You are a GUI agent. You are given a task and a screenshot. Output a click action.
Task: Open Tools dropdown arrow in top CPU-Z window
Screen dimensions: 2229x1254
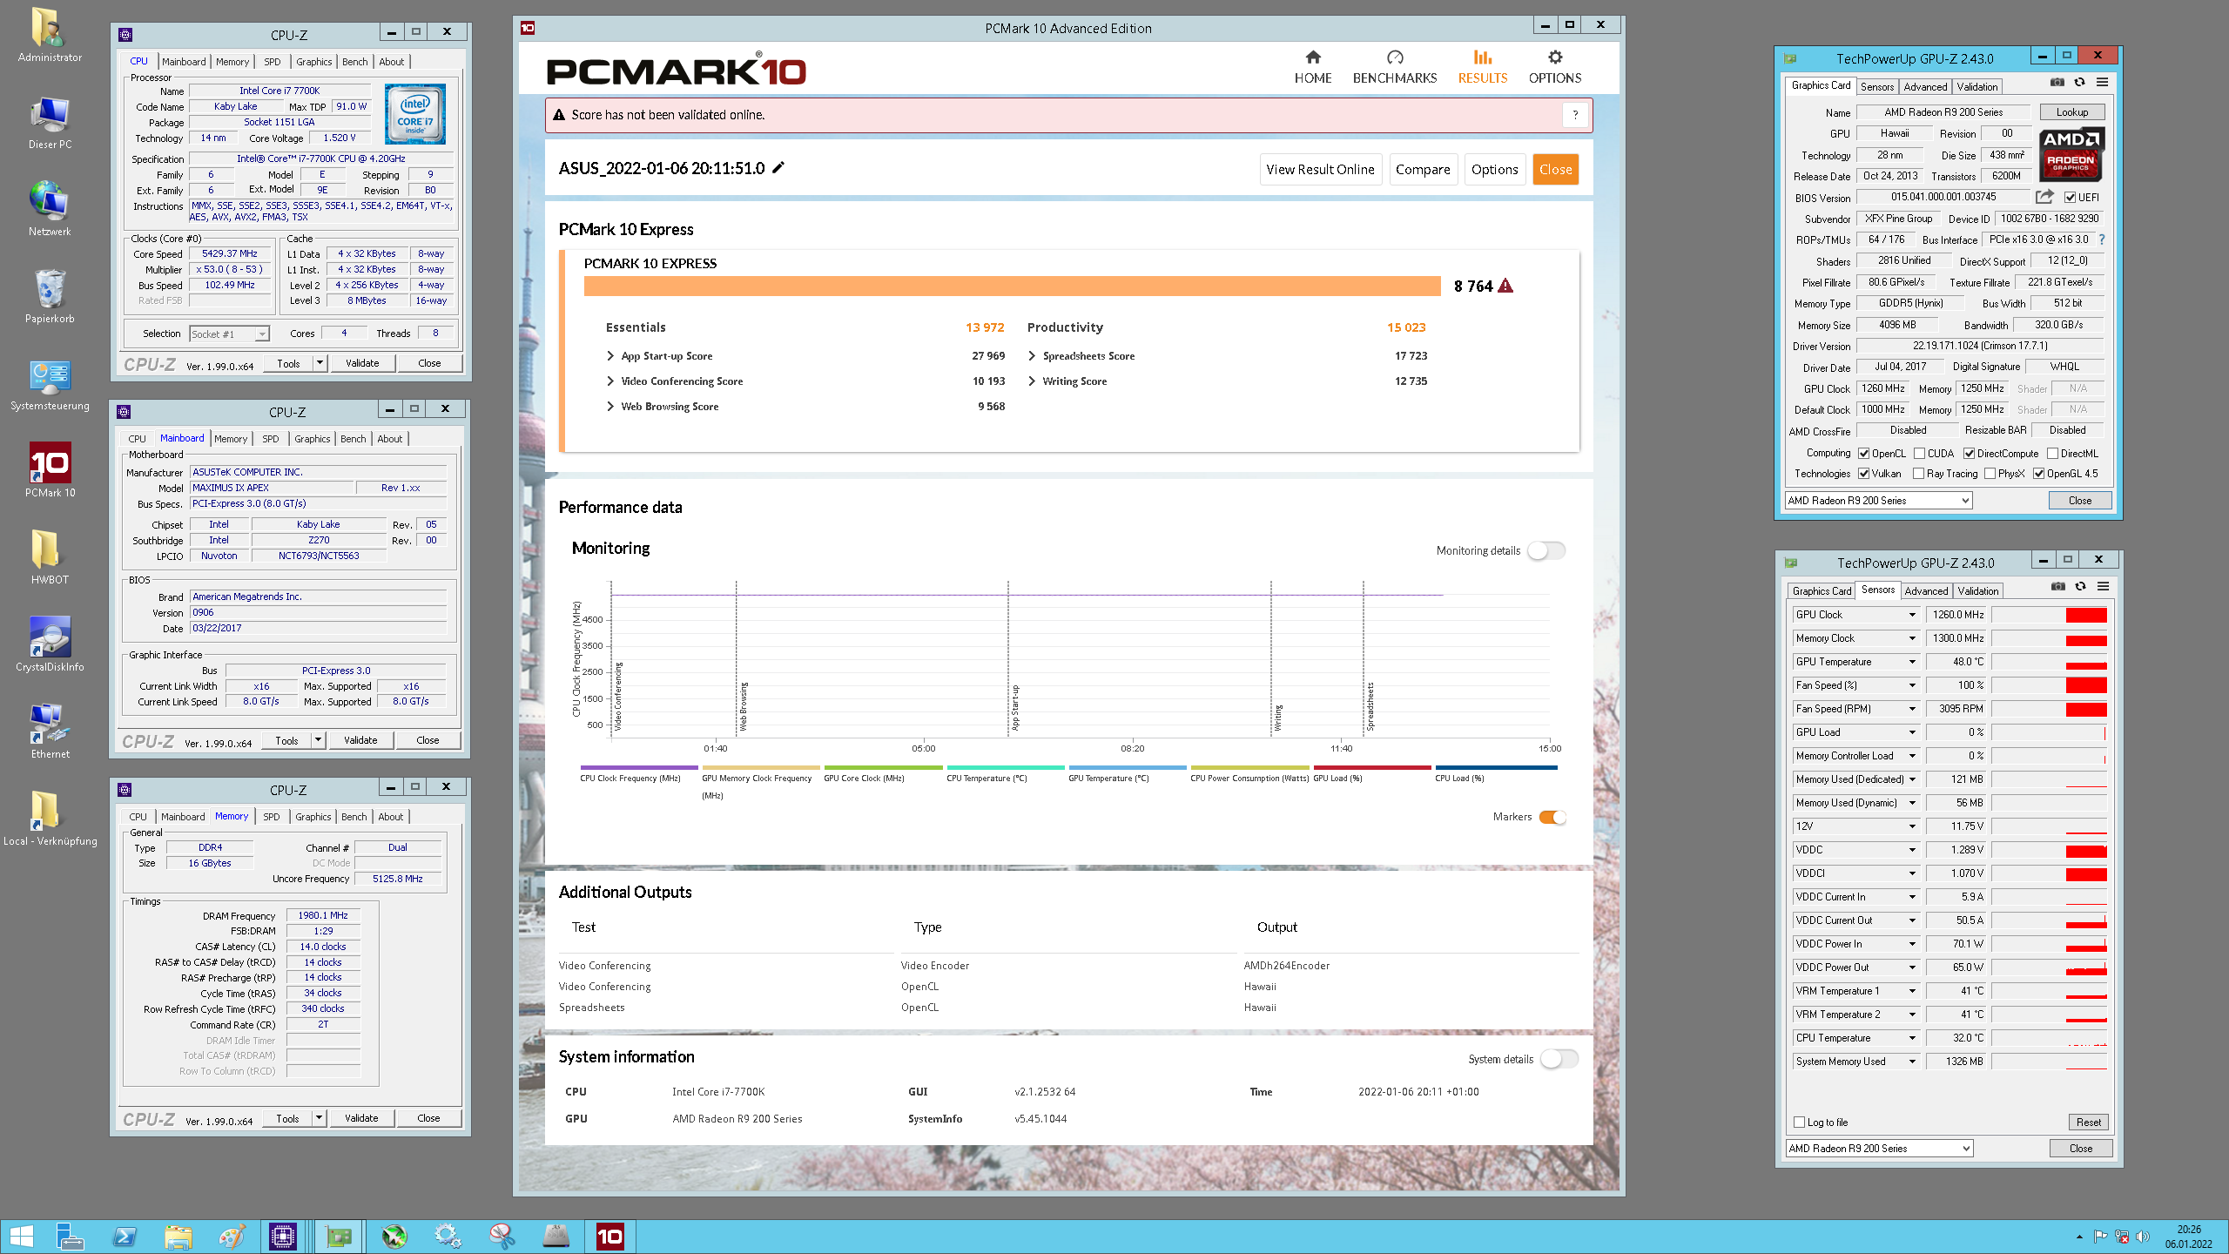pos(320,363)
